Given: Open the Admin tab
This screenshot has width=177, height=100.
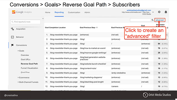Looking at the screenshot, I should pyautogui.click(x=87, y=12).
